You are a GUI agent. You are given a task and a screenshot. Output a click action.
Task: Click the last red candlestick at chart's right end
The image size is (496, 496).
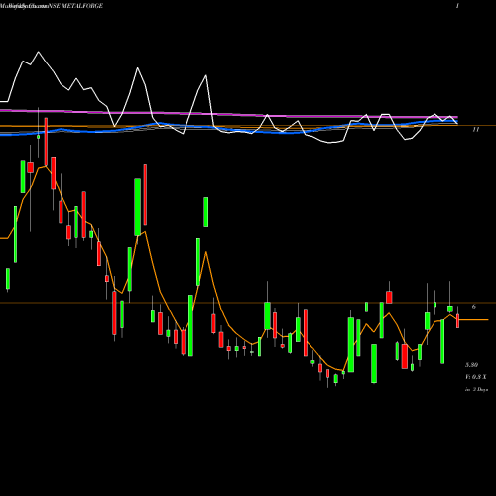tap(457, 321)
